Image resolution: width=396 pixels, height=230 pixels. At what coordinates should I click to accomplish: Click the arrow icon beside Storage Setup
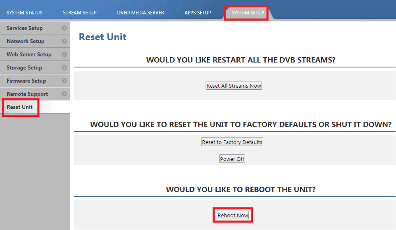pyautogui.click(x=64, y=67)
